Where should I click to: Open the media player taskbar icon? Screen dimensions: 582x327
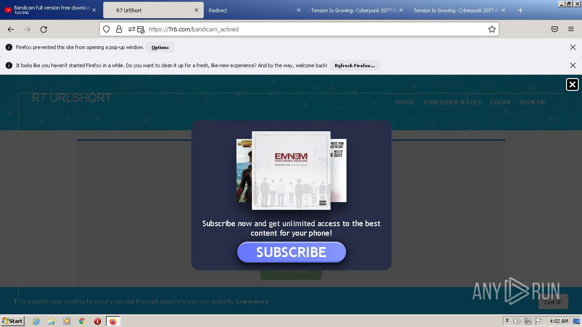click(67, 321)
